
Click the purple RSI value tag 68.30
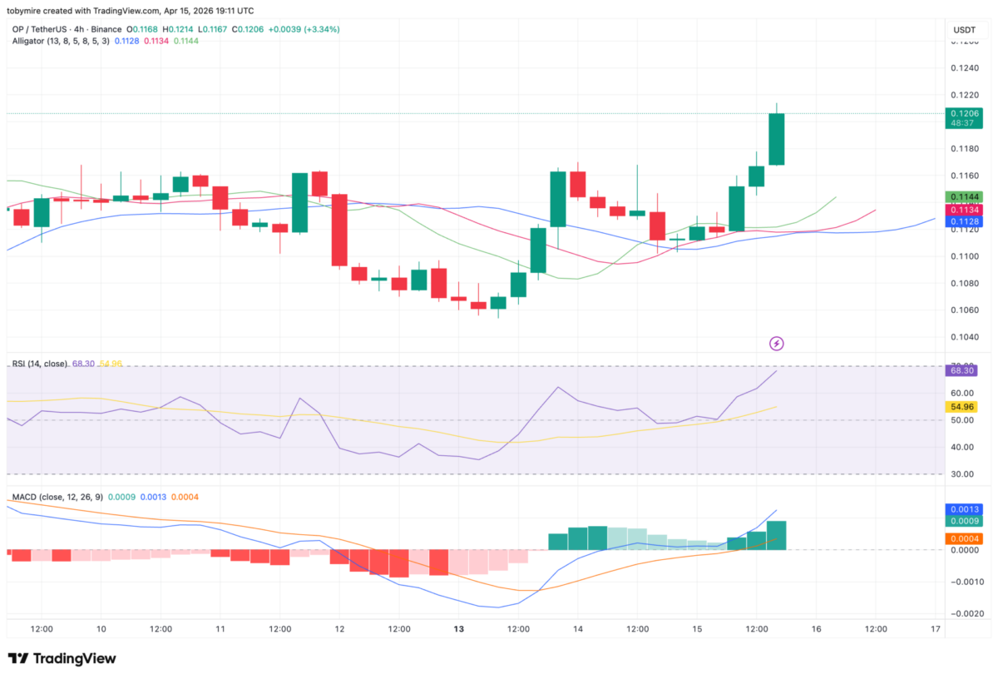coord(961,370)
